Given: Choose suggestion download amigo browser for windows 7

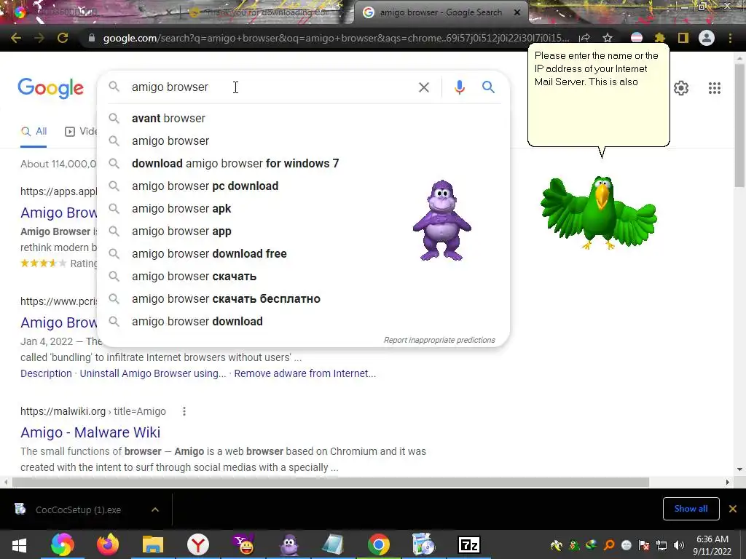Looking at the screenshot, I should [303, 164].
